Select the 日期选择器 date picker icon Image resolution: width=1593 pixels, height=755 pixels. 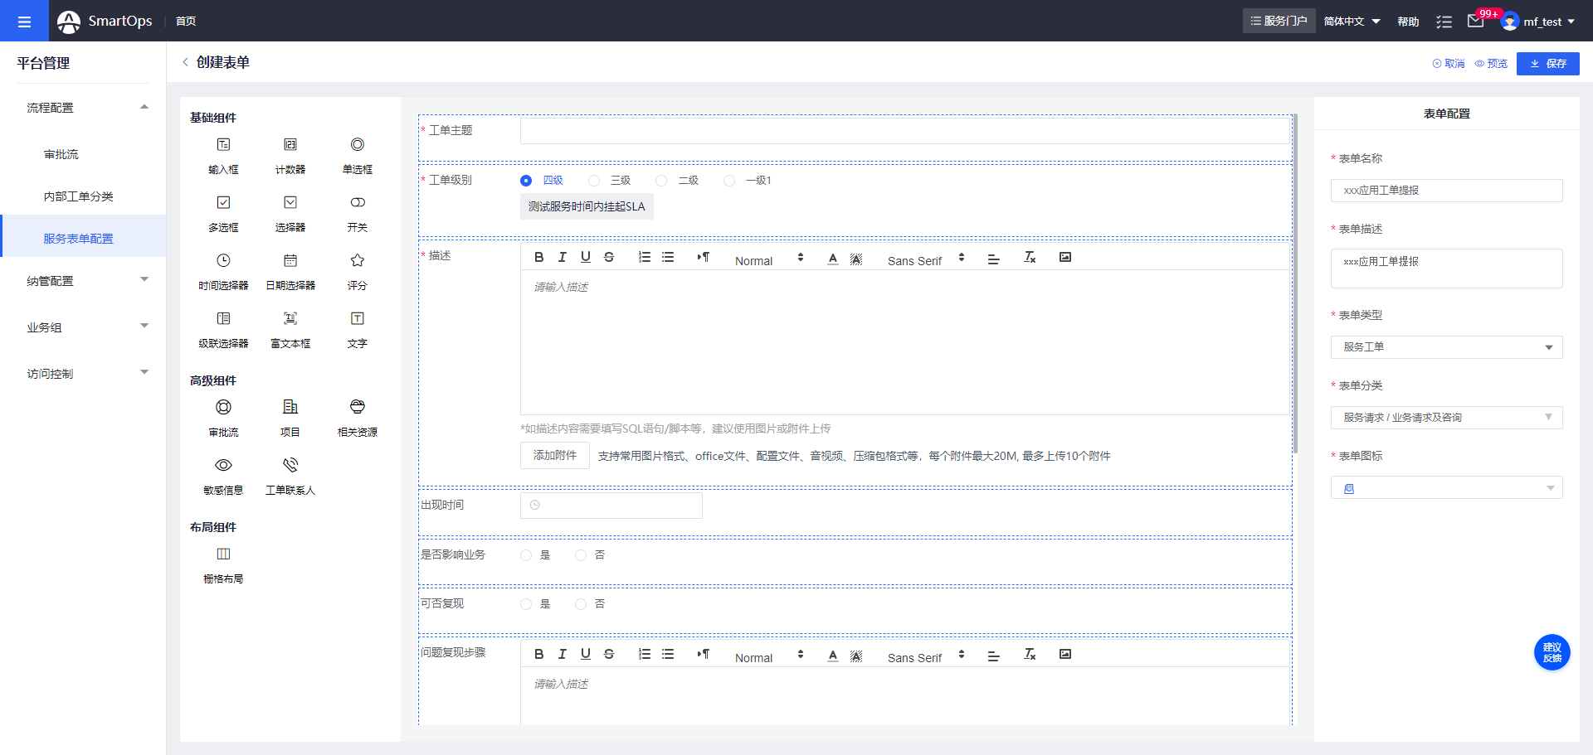[x=290, y=261]
